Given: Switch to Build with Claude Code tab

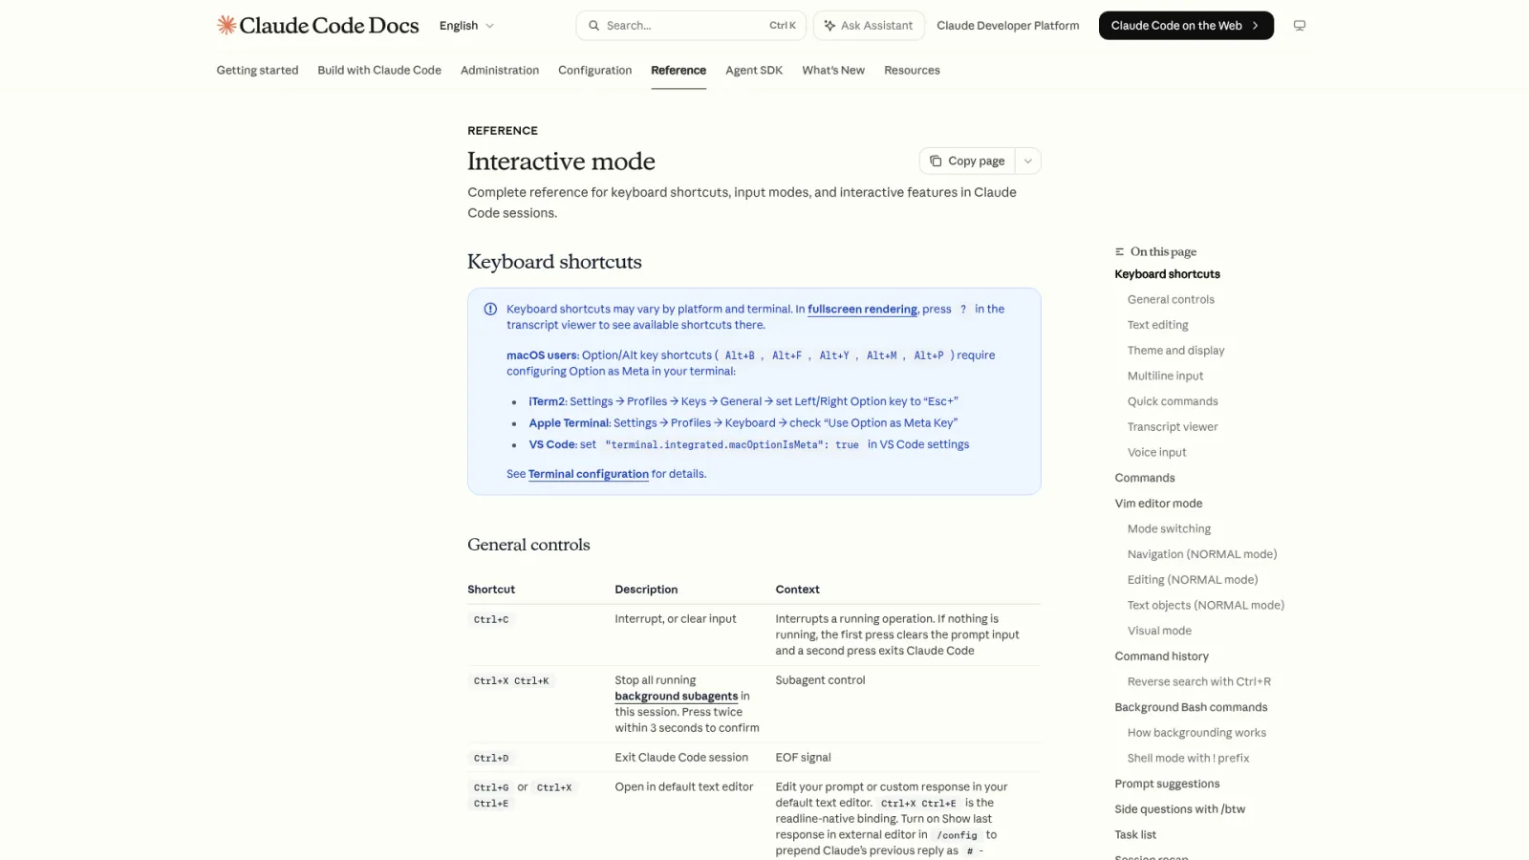Looking at the screenshot, I should tap(379, 71).
